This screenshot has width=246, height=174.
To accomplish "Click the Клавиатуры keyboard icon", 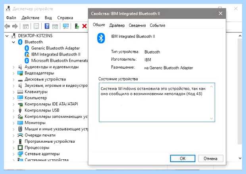I will click(20, 92).
